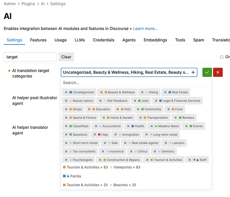Open the LLMs tab
Screen dimensions: 230x197
[x=80, y=40]
